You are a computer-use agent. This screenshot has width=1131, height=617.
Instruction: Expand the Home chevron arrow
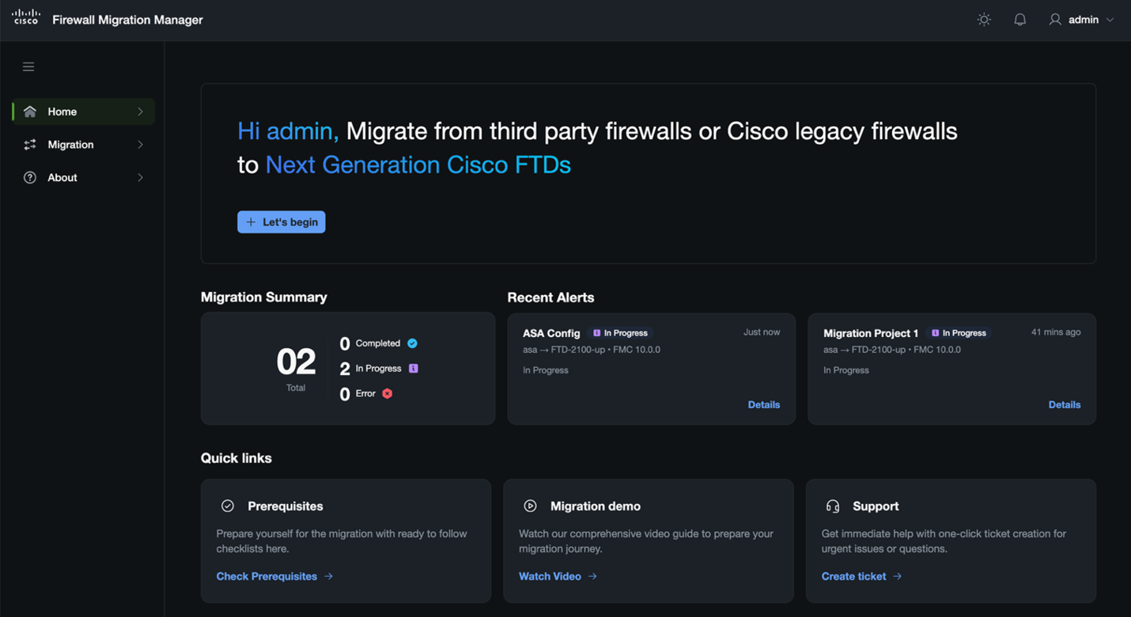(x=140, y=112)
